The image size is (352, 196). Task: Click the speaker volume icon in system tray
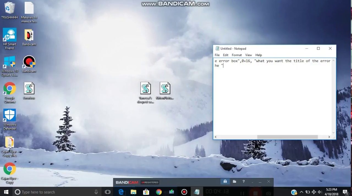point(320,192)
